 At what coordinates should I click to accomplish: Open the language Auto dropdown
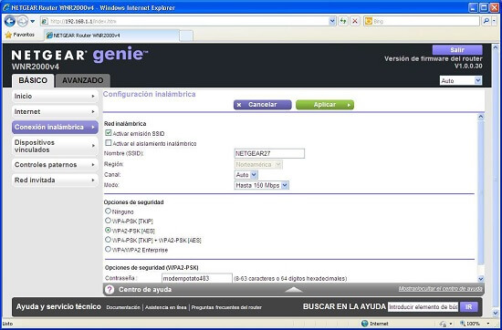click(x=461, y=81)
